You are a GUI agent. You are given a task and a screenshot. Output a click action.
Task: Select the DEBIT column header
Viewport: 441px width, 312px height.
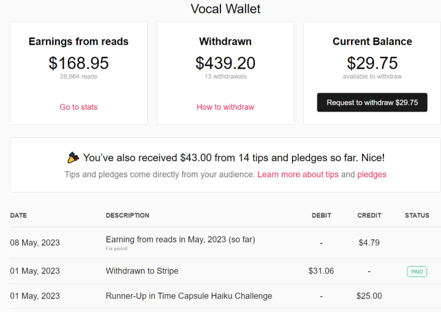click(321, 215)
